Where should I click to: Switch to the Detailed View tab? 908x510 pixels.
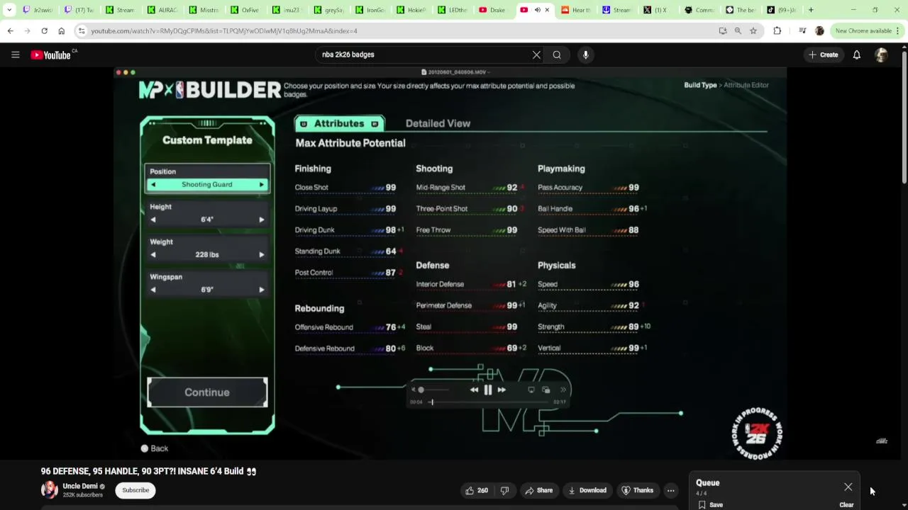438,123
